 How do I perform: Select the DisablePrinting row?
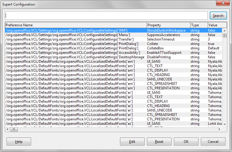113,57
